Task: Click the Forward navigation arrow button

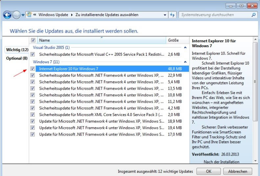Action: click(16, 15)
